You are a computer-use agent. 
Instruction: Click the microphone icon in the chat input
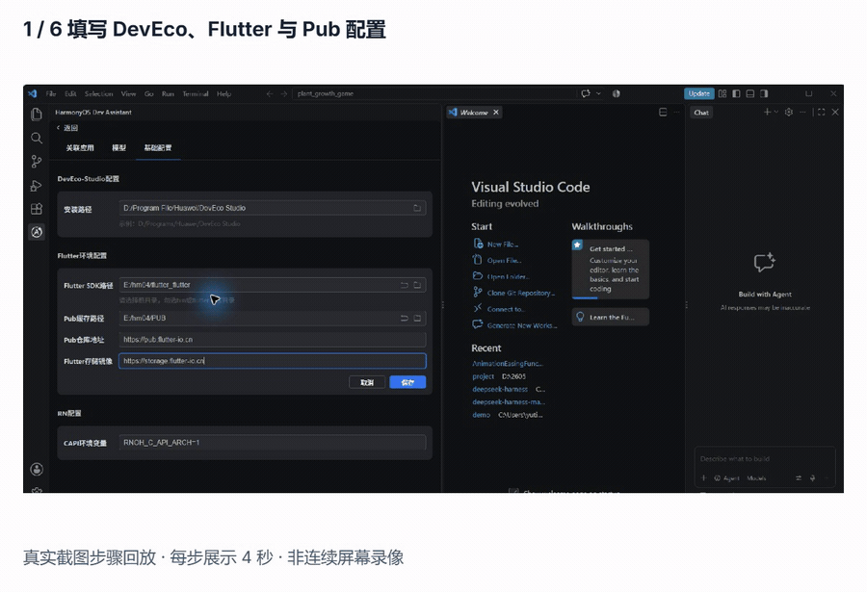[812, 478]
